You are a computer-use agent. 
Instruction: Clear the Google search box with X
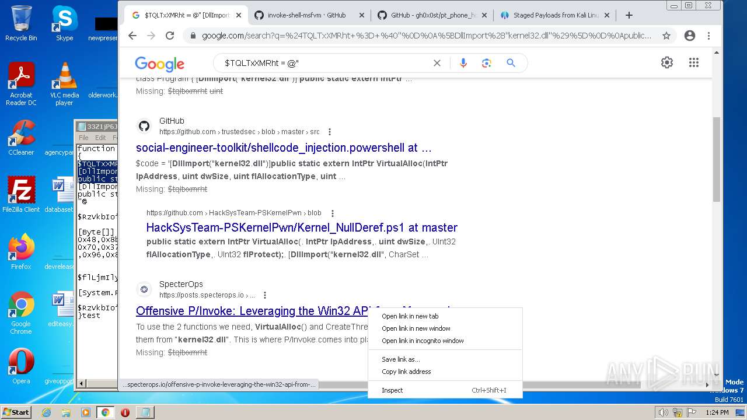pos(437,63)
